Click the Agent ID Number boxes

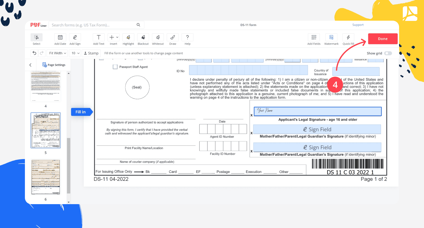(x=223, y=129)
